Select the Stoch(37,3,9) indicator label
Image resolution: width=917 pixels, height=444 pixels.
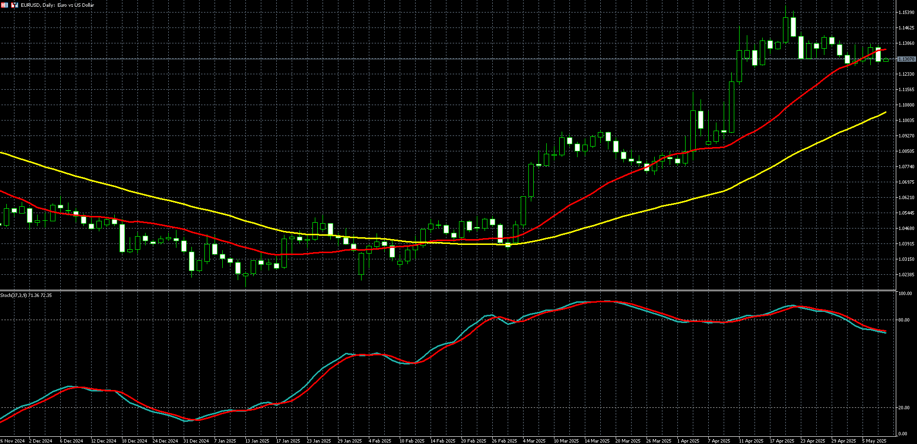click(x=26, y=295)
